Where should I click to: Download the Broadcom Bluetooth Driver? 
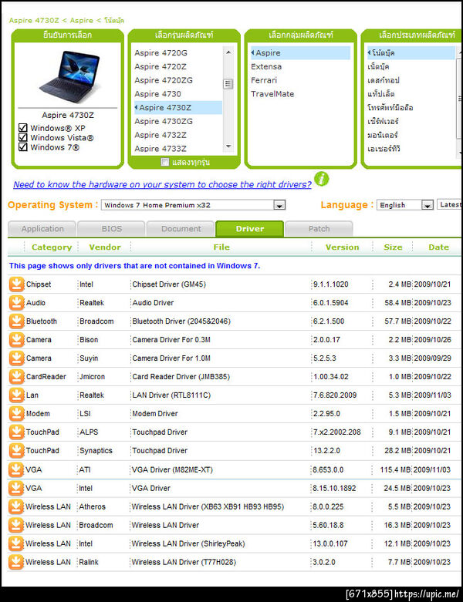coord(16,321)
